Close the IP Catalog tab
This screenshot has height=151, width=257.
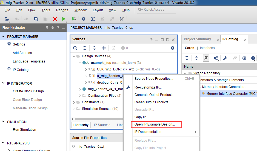(x=245, y=40)
